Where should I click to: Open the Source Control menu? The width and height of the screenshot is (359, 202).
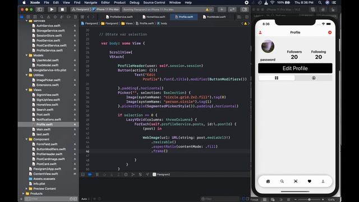154,2
